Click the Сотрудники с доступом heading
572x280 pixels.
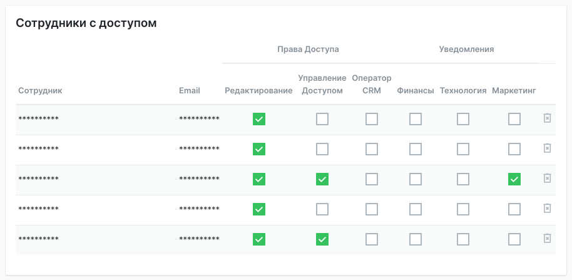[86, 23]
